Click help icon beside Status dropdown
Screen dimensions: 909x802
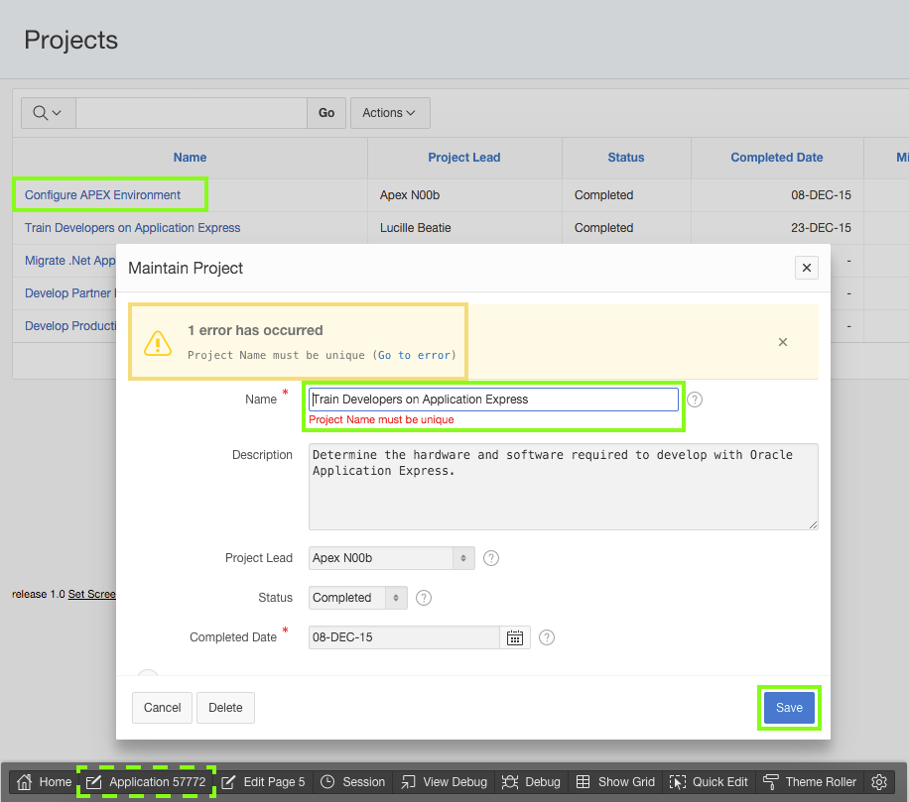(424, 598)
